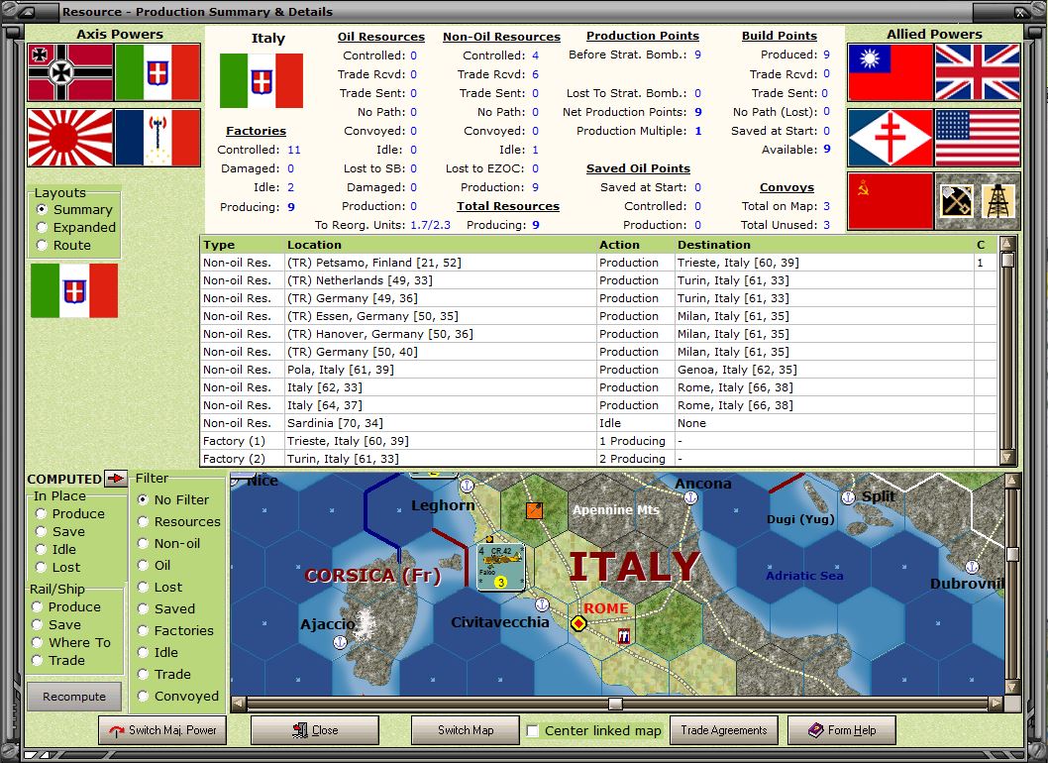Image resolution: width=1048 pixels, height=763 pixels.
Task: Select Rail/Ship Trade option
Action: coord(58,661)
